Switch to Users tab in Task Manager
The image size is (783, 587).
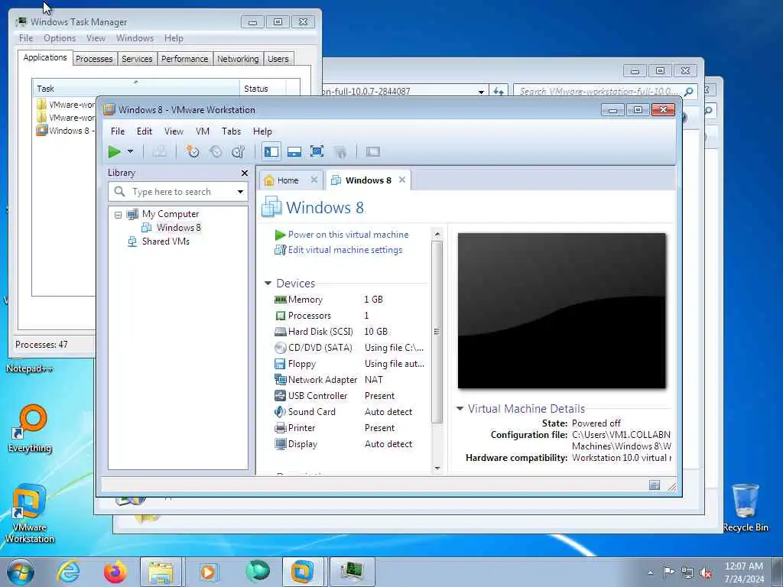[x=278, y=59]
